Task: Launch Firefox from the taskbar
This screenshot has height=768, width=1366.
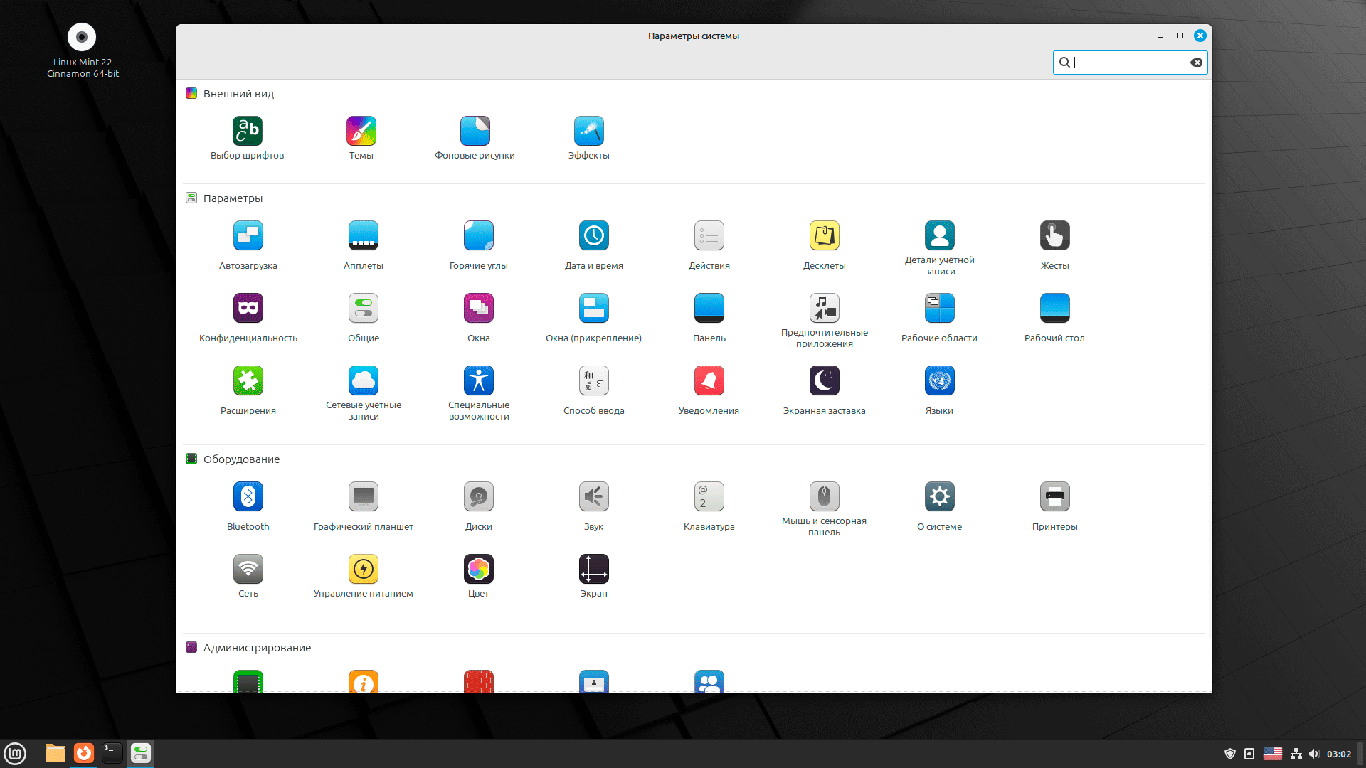Action: [84, 753]
